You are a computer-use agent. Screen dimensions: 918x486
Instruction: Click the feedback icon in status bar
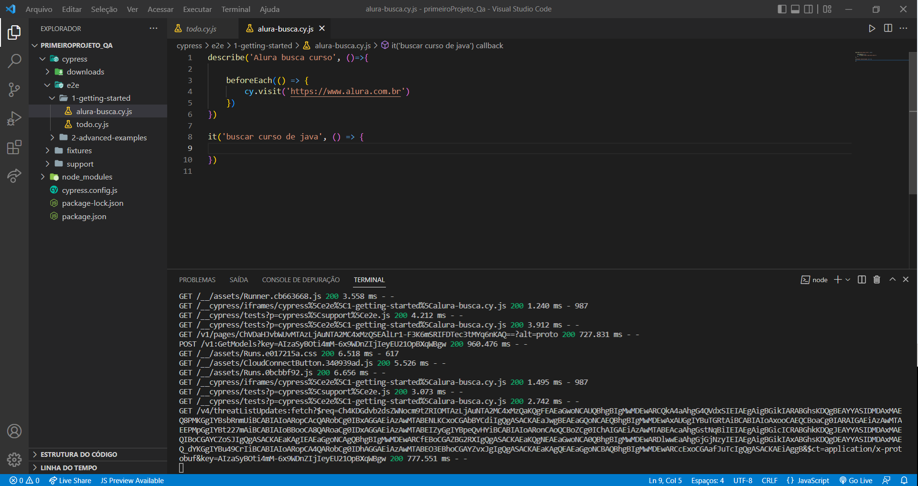(886, 480)
